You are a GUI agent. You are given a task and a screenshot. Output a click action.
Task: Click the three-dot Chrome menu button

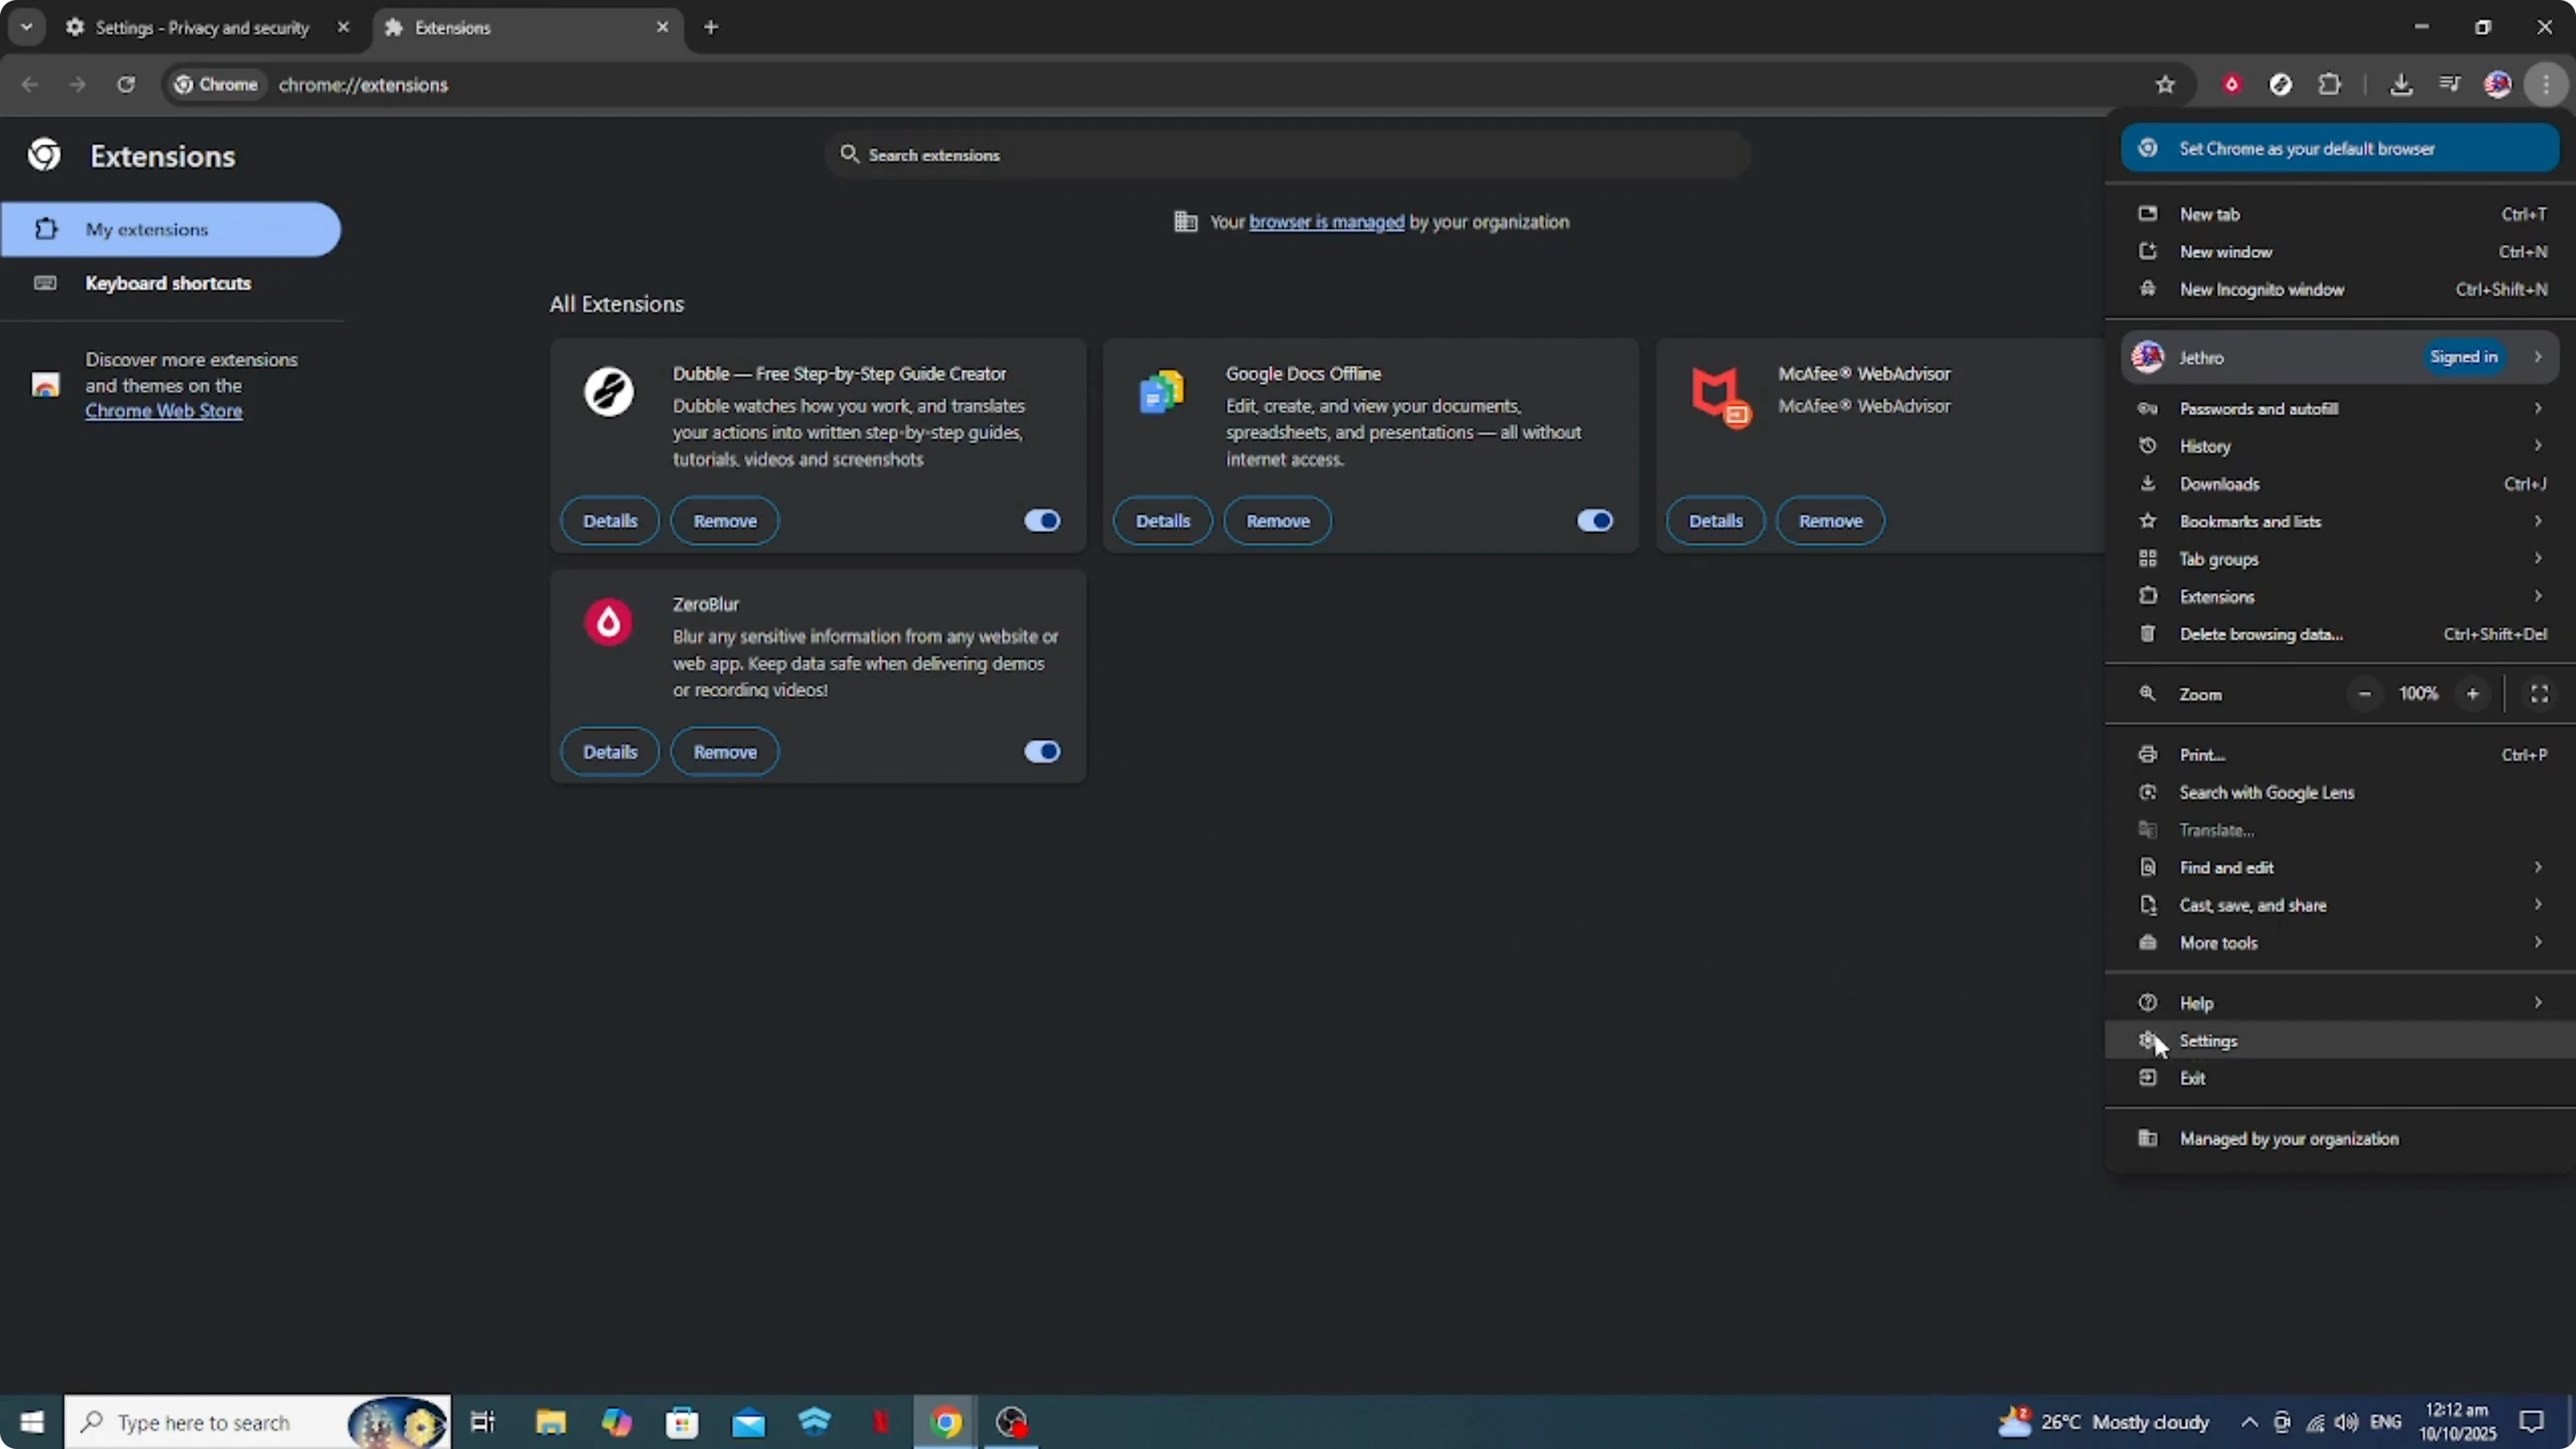coord(2546,84)
